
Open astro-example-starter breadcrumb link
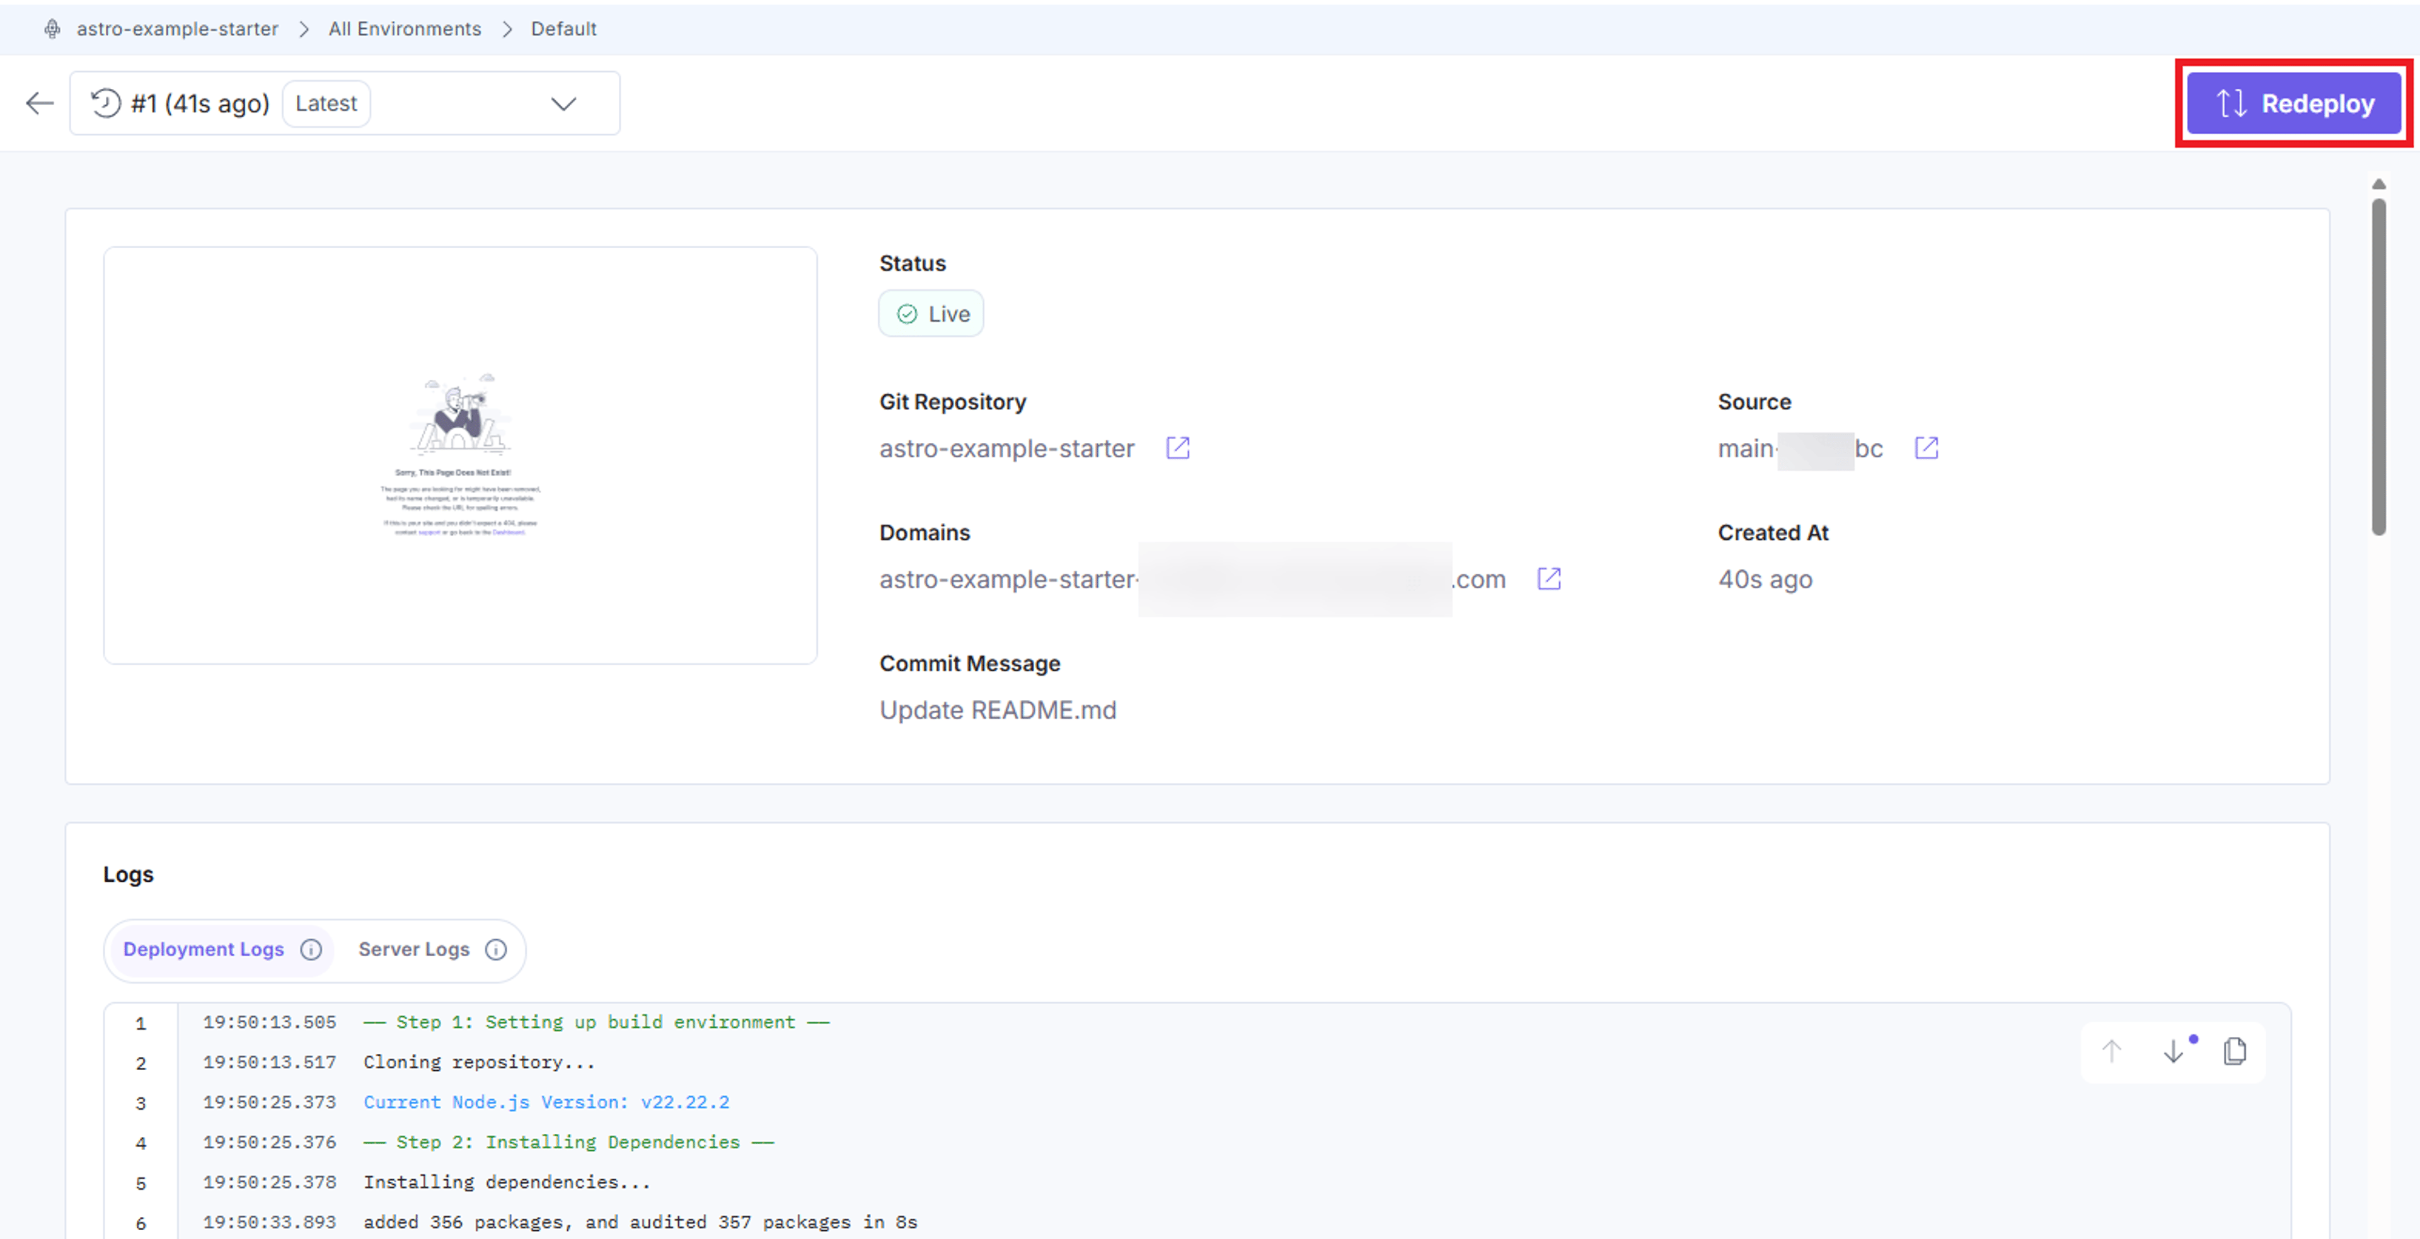pyautogui.click(x=178, y=29)
